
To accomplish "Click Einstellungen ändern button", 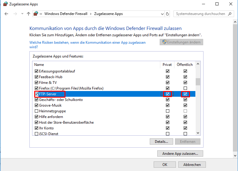I will [181, 42].
